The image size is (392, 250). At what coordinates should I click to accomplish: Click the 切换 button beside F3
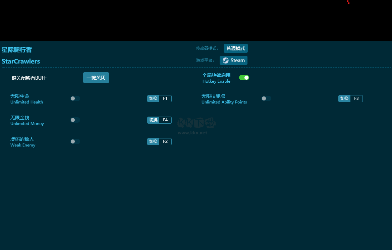tap(344, 98)
